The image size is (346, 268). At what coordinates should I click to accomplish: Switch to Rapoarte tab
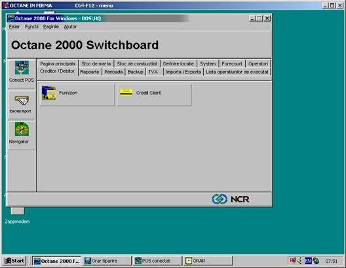click(x=90, y=72)
